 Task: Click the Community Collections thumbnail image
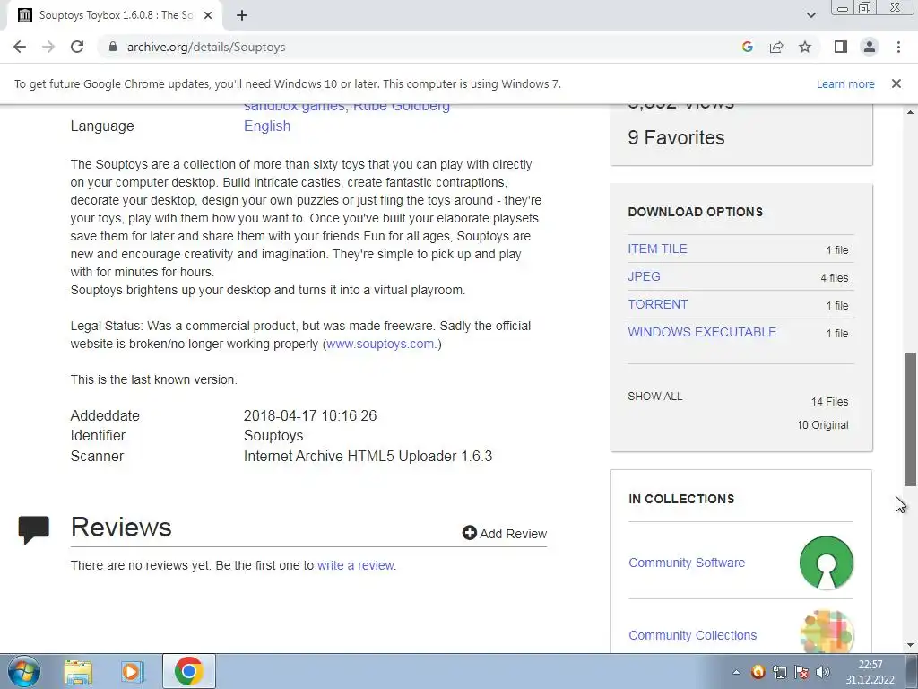[x=826, y=632]
